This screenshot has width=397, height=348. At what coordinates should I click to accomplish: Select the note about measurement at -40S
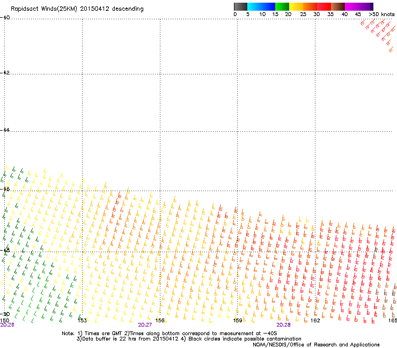(x=201, y=334)
